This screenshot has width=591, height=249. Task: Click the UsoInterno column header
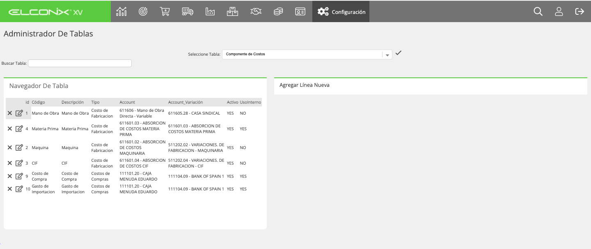coord(250,102)
